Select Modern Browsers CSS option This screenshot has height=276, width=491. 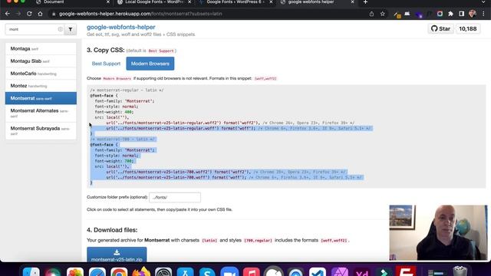tap(150, 64)
